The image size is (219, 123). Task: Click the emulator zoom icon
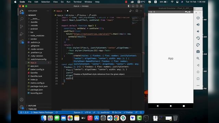[198, 58]
